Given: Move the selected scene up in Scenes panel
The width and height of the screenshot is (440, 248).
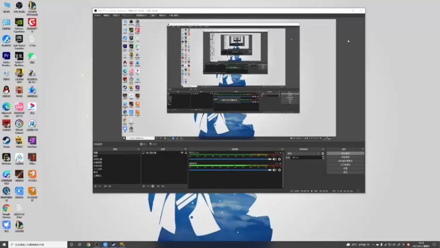Looking at the screenshot, I should [x=105, y=186].
